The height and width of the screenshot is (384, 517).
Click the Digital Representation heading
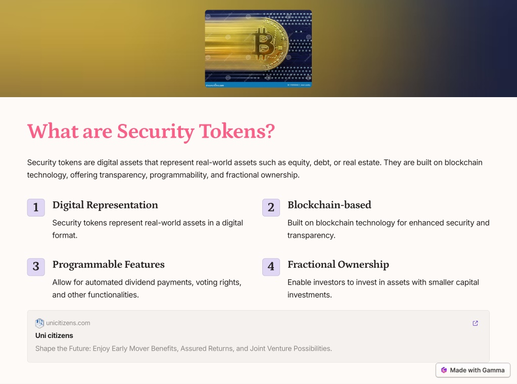(x=105, y=205)
